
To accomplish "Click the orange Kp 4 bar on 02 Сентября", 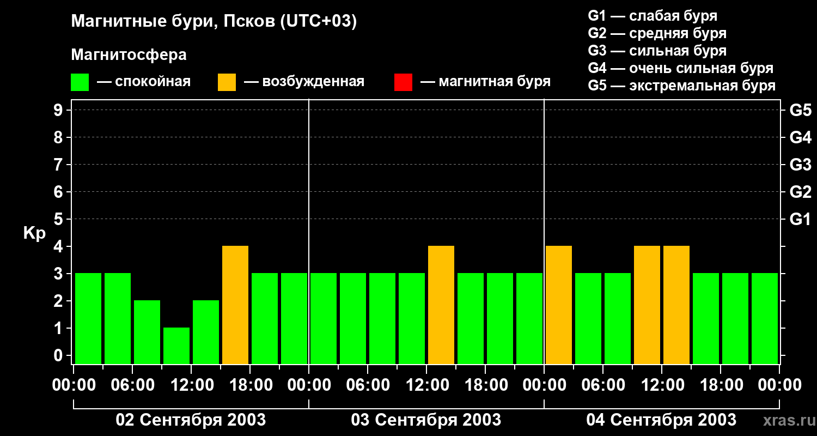I will [235, 305].
